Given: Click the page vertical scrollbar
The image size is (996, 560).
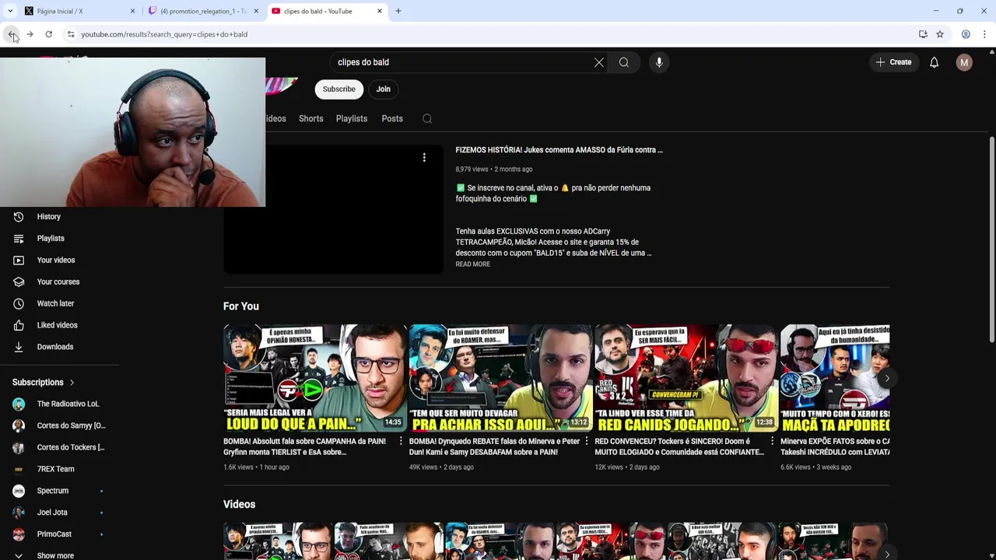Looking at the screenshot, I should point(991,239).
